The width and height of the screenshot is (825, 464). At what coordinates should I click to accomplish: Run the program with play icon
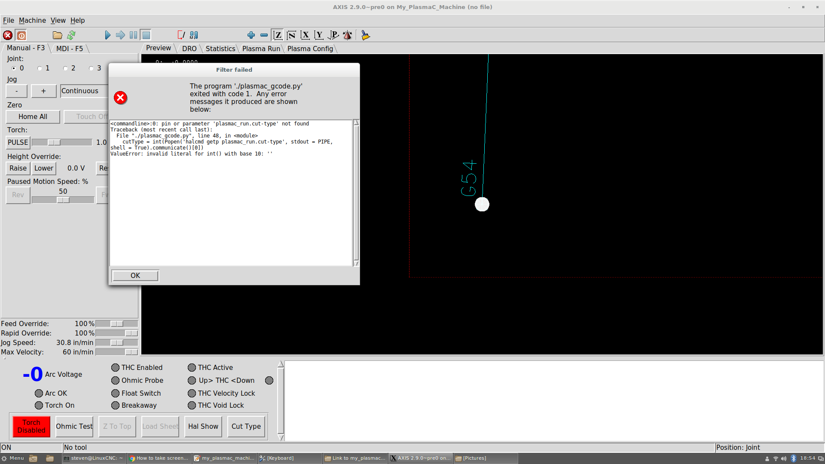[x=107, y=35]
